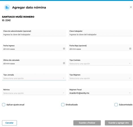This screenshot has width=133, height=127.
Task: Open the Fecha Ingreso calendar icon
Action: (x=64, y=49)
